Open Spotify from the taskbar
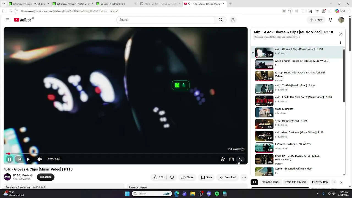The height and width of the screenshot is (198, 352). tap(217, 194)
